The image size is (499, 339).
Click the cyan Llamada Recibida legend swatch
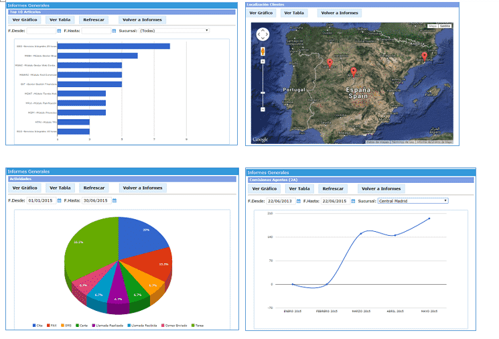click(129, 326)
